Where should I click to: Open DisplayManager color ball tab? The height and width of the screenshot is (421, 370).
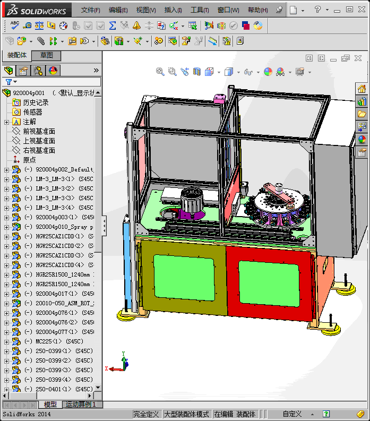(53, 71)
